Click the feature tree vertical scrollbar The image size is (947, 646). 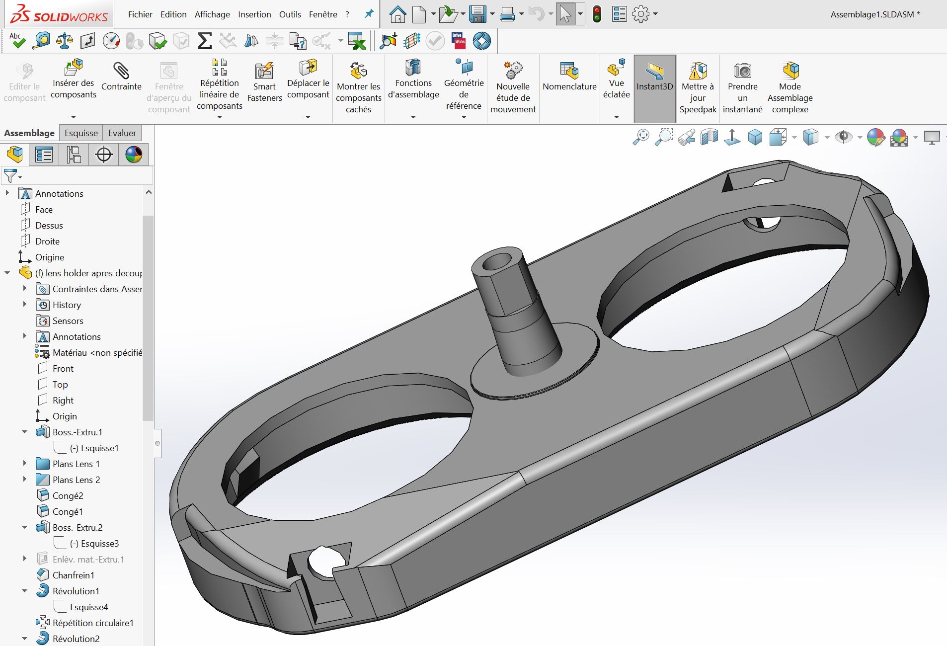pos(148,318)
